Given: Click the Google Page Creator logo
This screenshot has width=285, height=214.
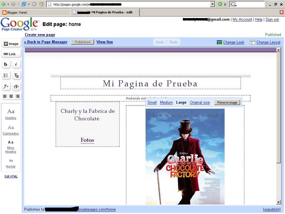Looking at the screenshot, I should (20, 24).
